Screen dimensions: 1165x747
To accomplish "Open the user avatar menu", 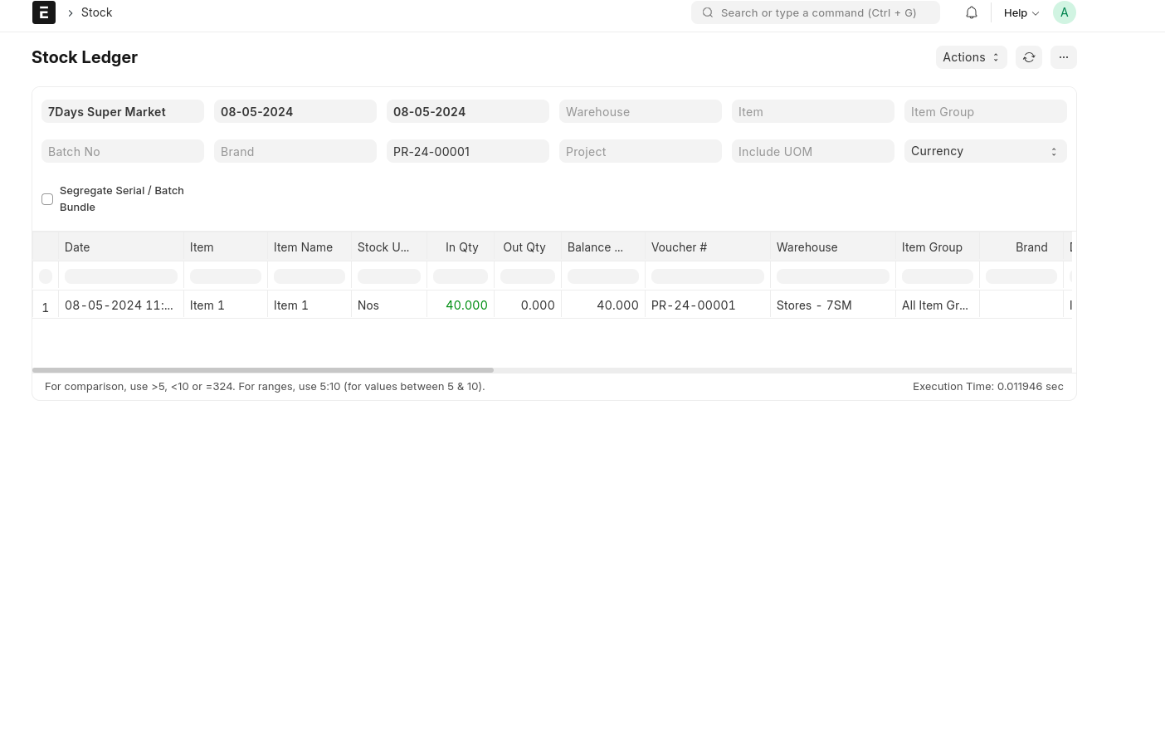I will coord(1064,12).
